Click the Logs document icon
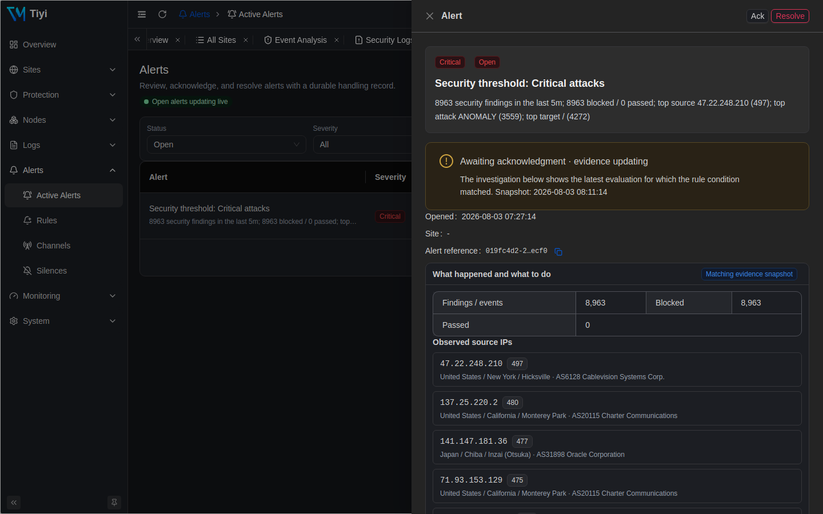The height and width of the screenshot is (514, 823). point(14,145)
